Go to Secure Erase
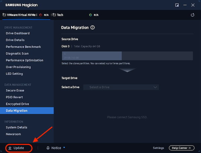This screenshot has height=153, width=201. [x=15, y=91]
